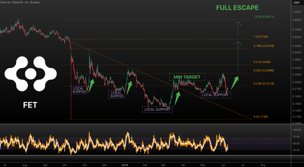Click the 0.2800 price axis value

tap(297, 75)
